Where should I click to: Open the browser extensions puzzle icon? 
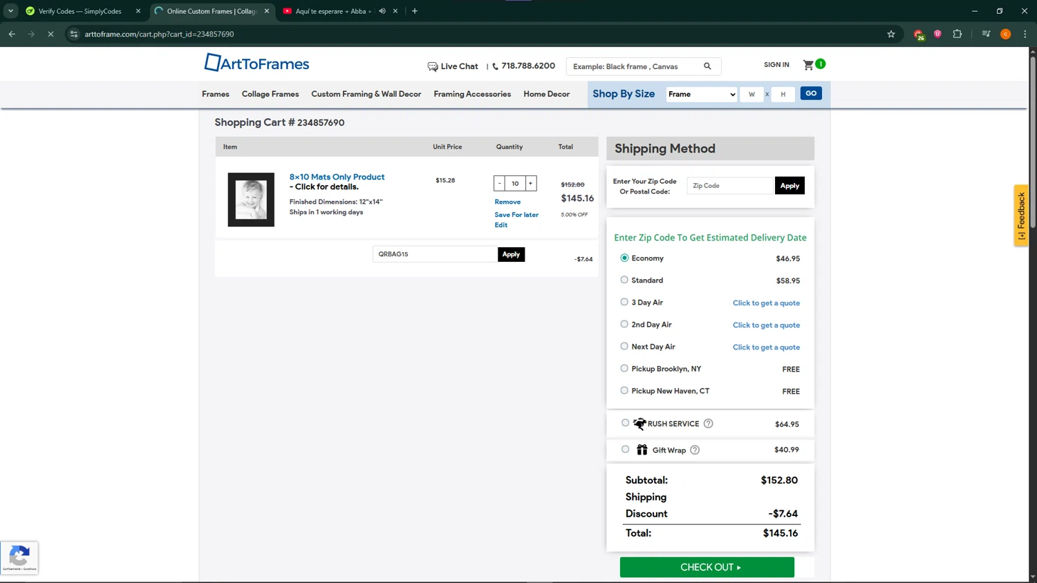tap(957, 34)
